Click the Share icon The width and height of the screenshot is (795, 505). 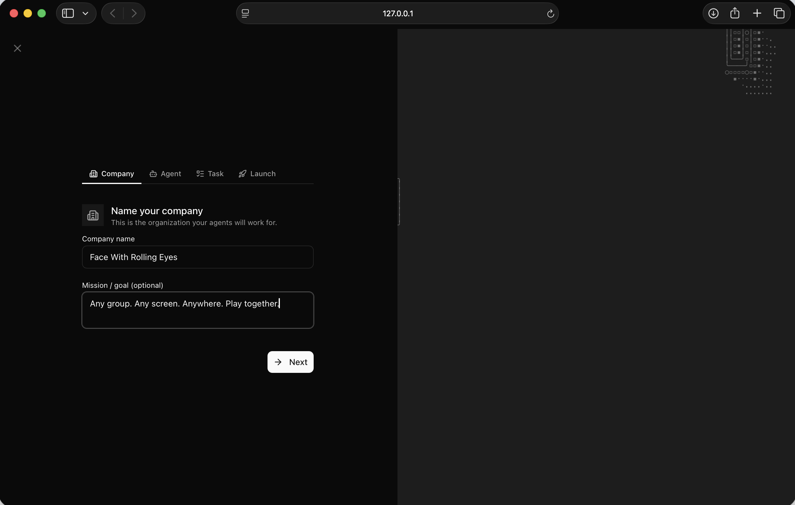[735, 14]
